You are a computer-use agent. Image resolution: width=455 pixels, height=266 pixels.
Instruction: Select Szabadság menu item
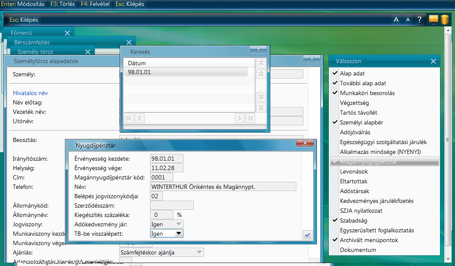point(384,221)
